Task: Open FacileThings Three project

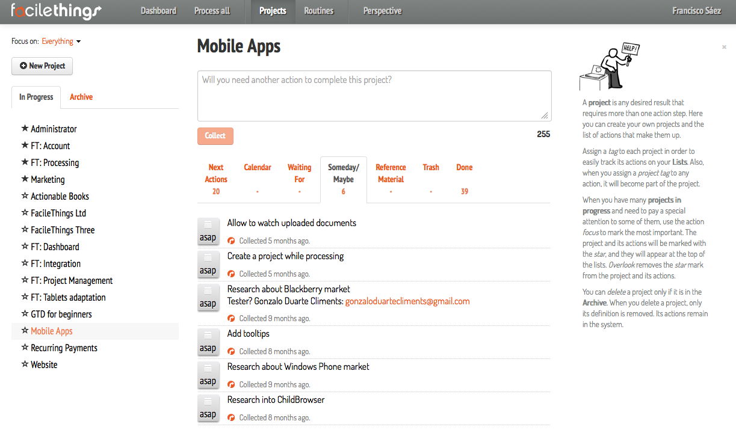Action: [x=63, y=230]
